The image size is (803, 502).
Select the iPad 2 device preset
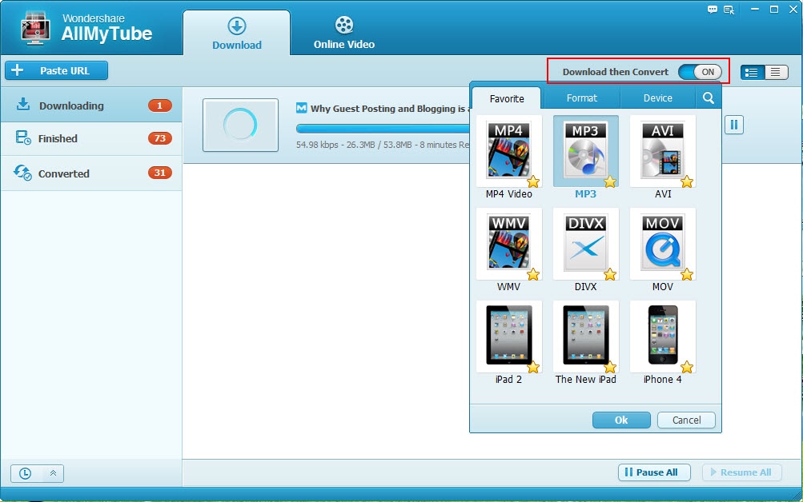[508, 337]
